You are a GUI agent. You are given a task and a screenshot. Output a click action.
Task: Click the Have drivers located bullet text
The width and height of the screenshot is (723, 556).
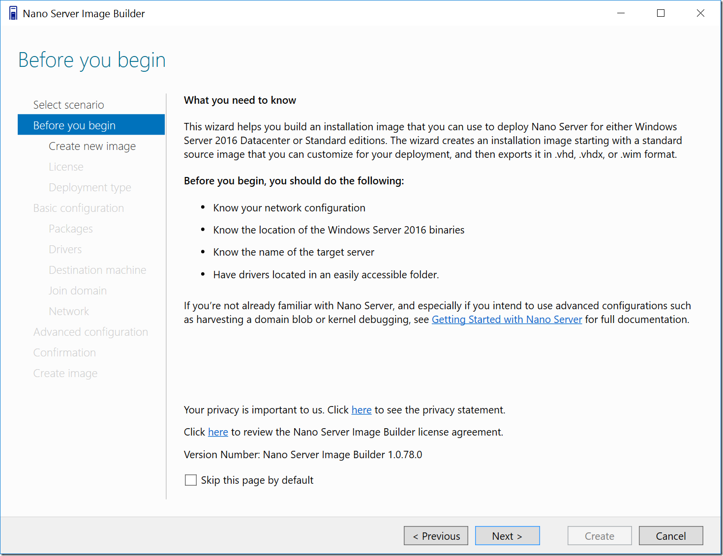click(326, 275)
